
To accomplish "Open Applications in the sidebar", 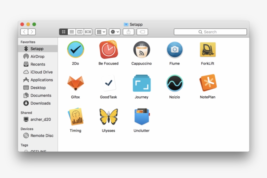I will [38, 80].
